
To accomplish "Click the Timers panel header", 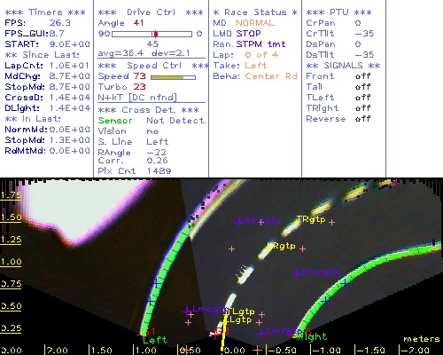I will pos(45,12).
